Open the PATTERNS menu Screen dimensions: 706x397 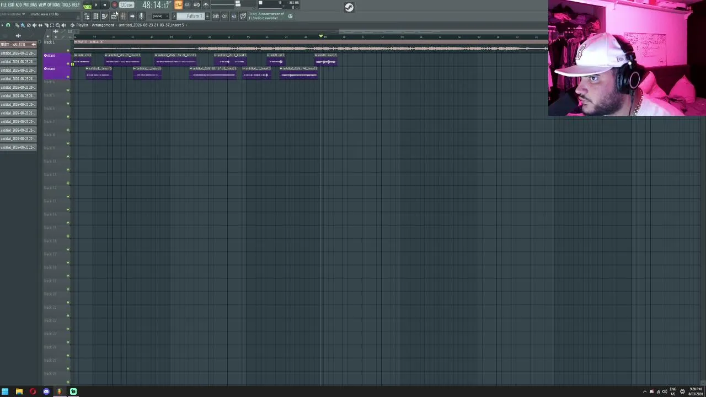click(x=30, y=5)
